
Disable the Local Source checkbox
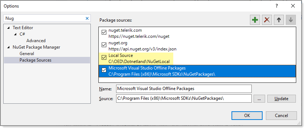click(x=104, y=58)
